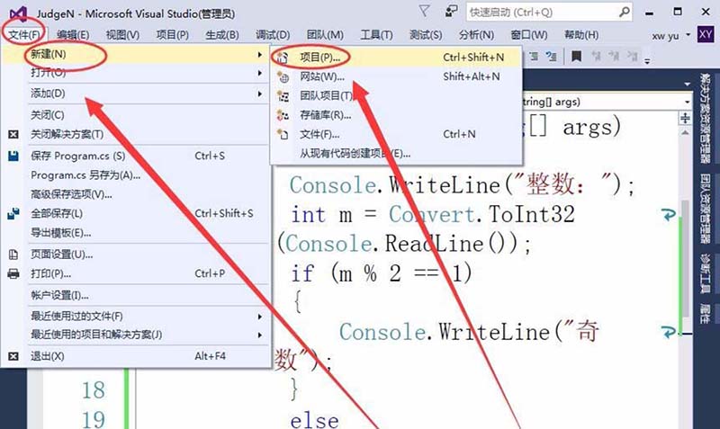Open the document tab list dropdown arrow
Screen dimensions: 720x429
point(687,84)
